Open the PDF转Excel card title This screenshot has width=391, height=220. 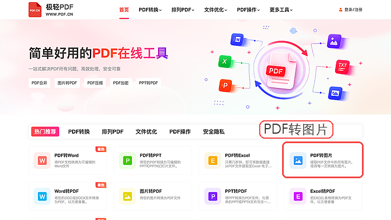pyautogui.click(x=237, y=155)
